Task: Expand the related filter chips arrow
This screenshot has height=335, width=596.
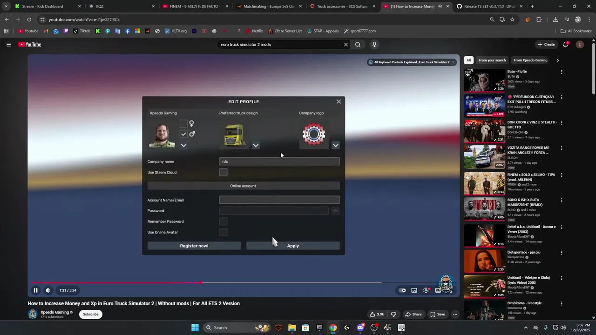Action: pos(557,60)
